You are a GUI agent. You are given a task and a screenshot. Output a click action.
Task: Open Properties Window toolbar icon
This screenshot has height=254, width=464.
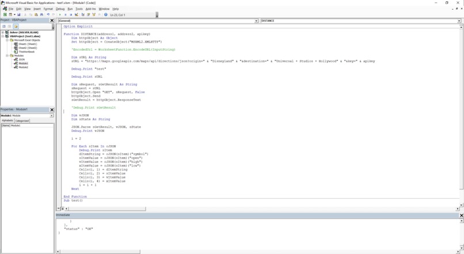88,14
